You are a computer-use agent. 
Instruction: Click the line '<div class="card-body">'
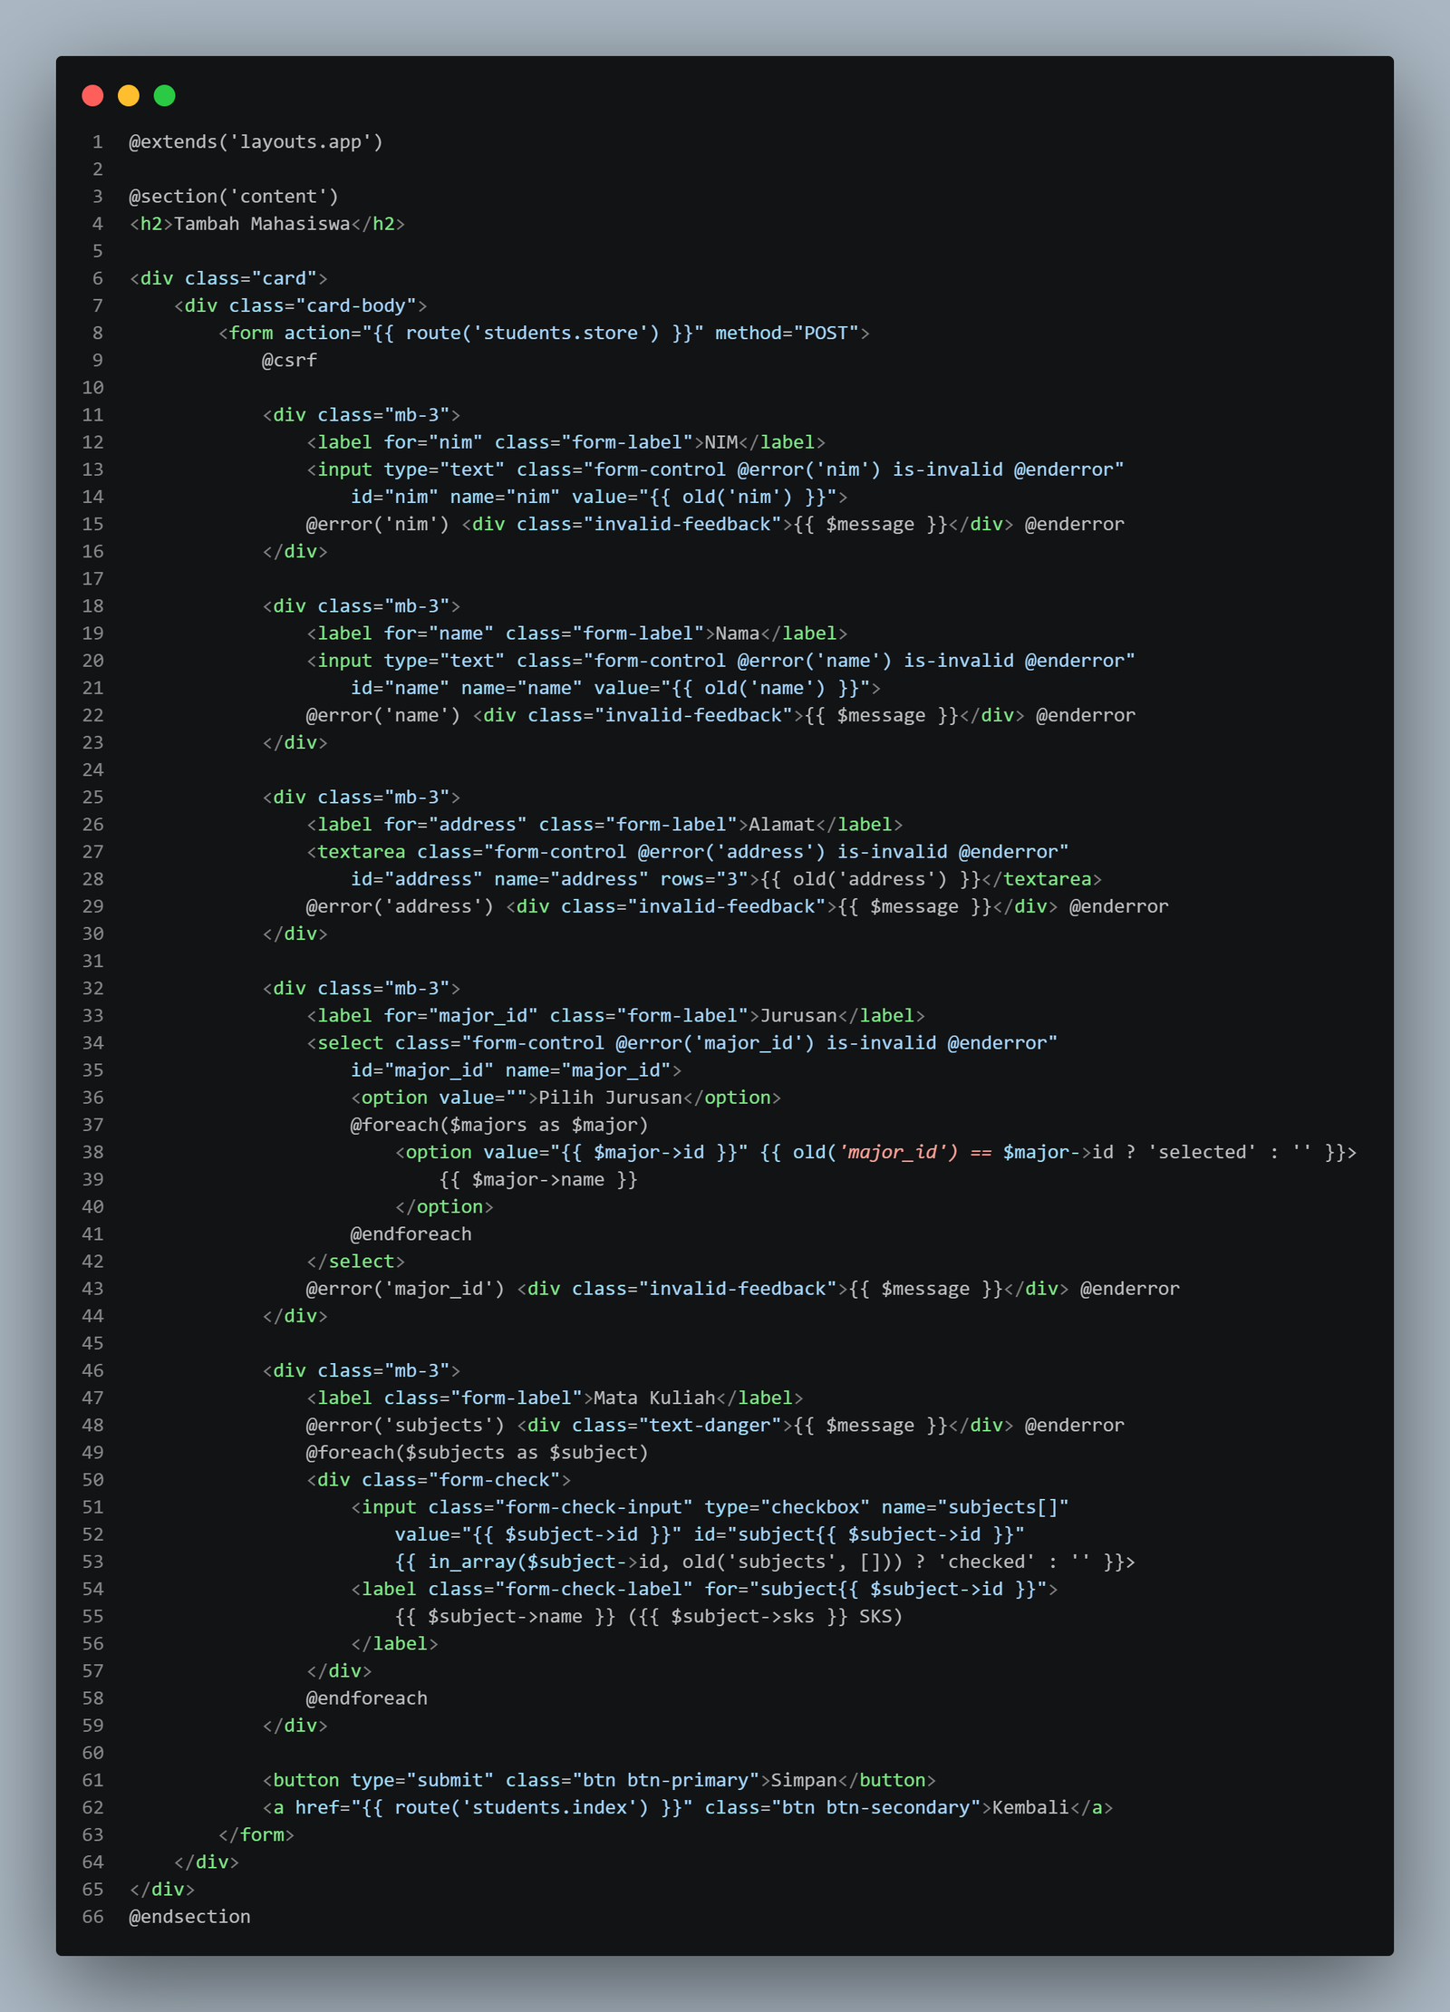tap(300, 305)
